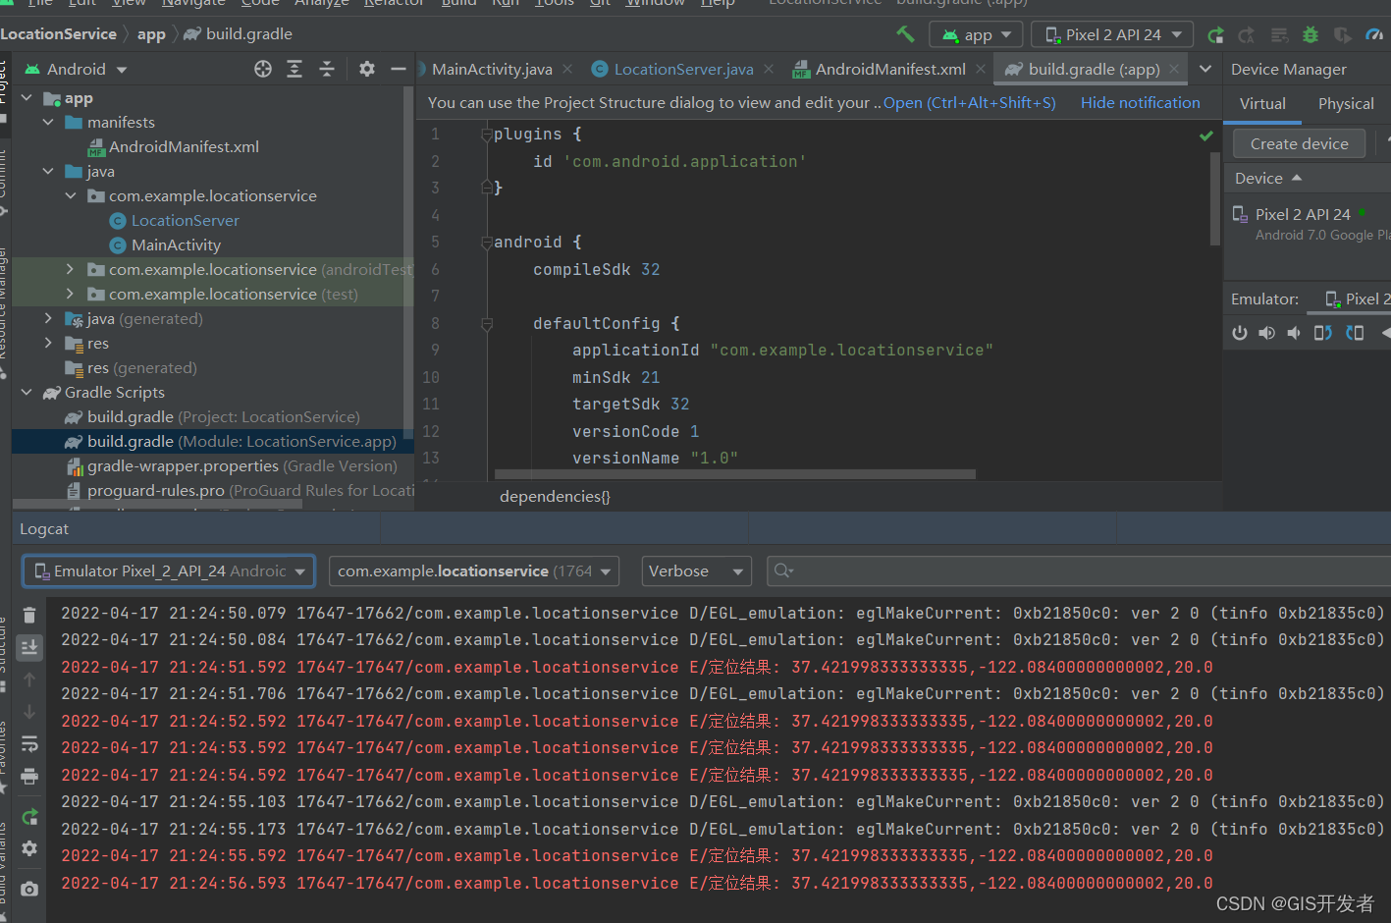Open Logcat emulator device dropdown
Screen dimensions: 1391x923
tap(169, 570)
